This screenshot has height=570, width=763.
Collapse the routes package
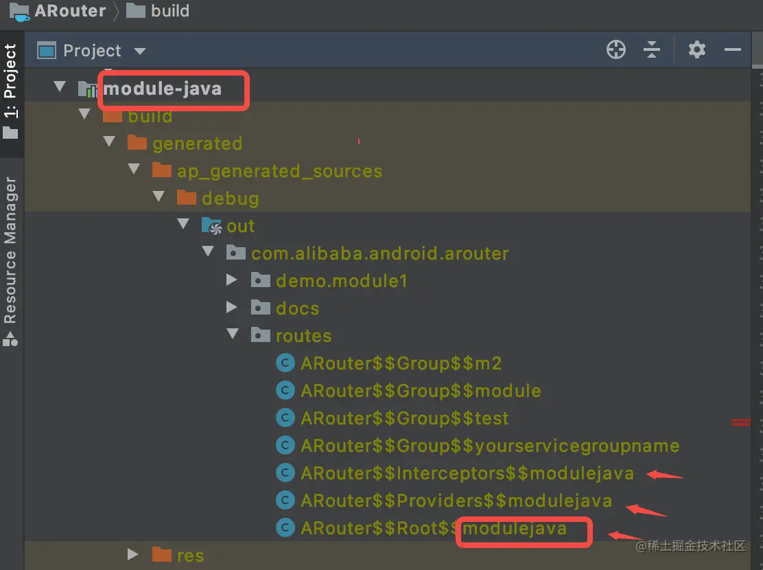233,334
